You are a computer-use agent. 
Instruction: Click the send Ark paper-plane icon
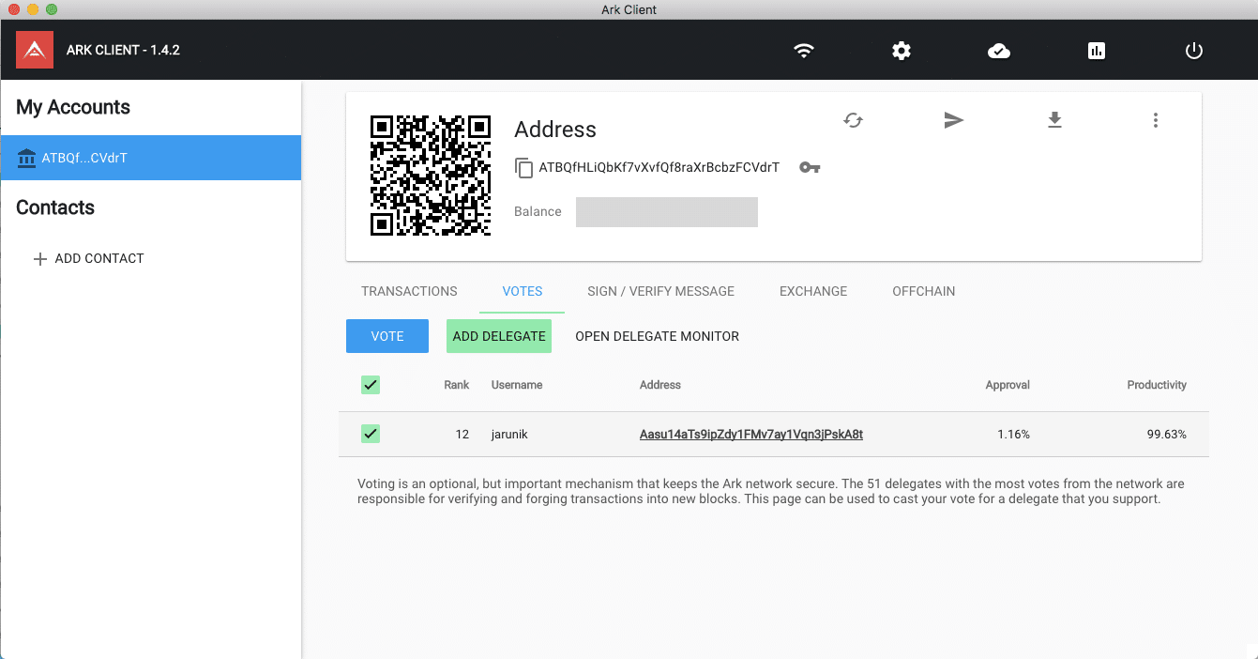pos(954,120)
